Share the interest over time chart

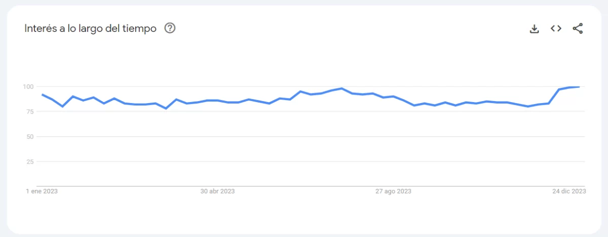(x=578, y=29)
